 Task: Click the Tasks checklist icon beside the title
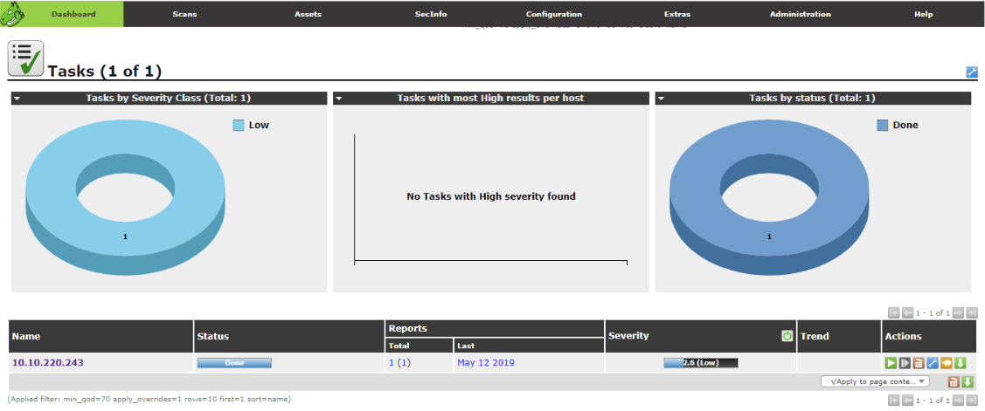[25, 58]
